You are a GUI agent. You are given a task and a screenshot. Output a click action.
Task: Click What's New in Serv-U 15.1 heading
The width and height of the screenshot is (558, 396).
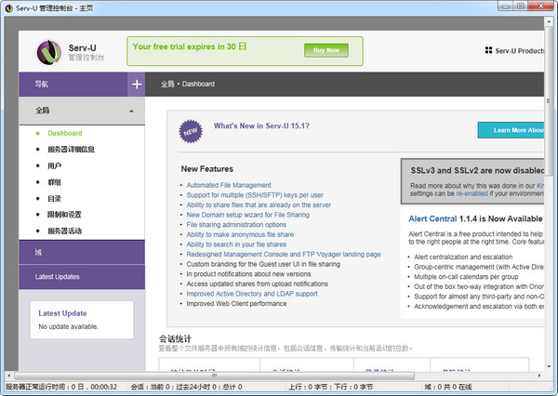[x=261, y=125]
